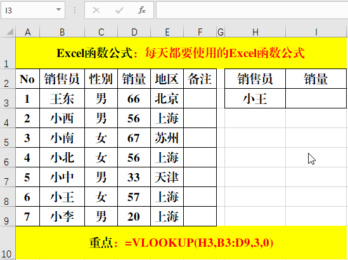Click empty 备注 cell in 王东's row

tap(200, 98)
